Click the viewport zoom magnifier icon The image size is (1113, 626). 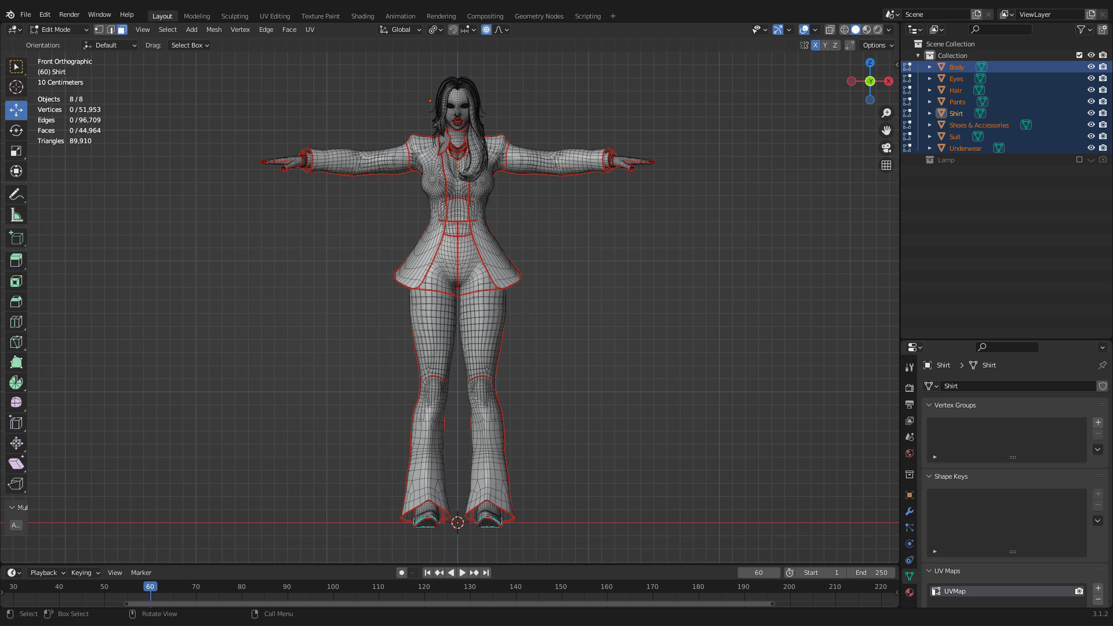(886, 113)
